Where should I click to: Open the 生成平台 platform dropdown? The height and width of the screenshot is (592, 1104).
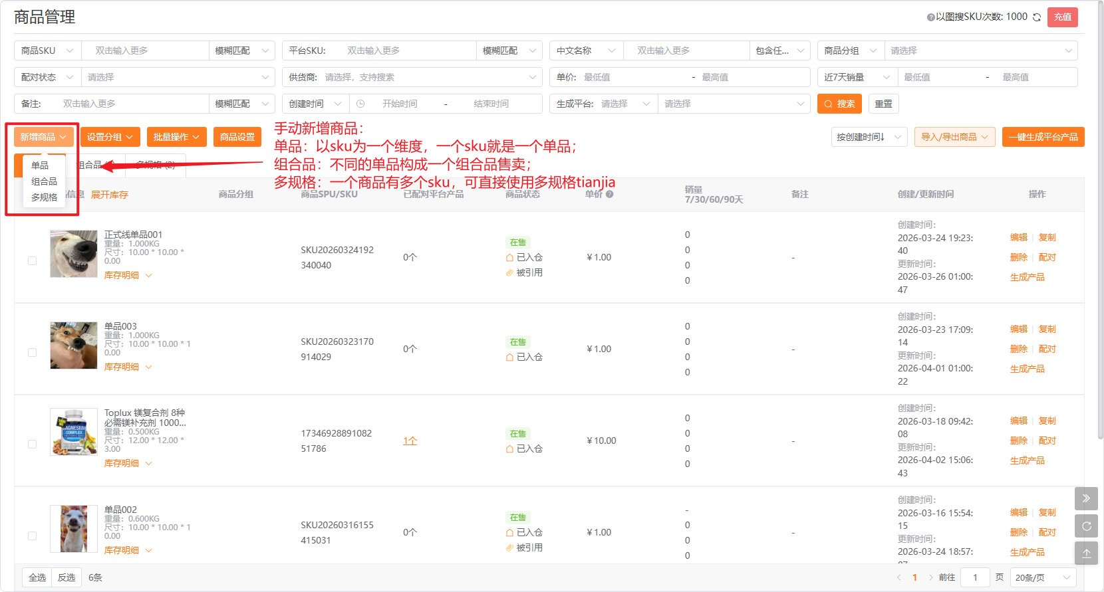pos(624,104)
